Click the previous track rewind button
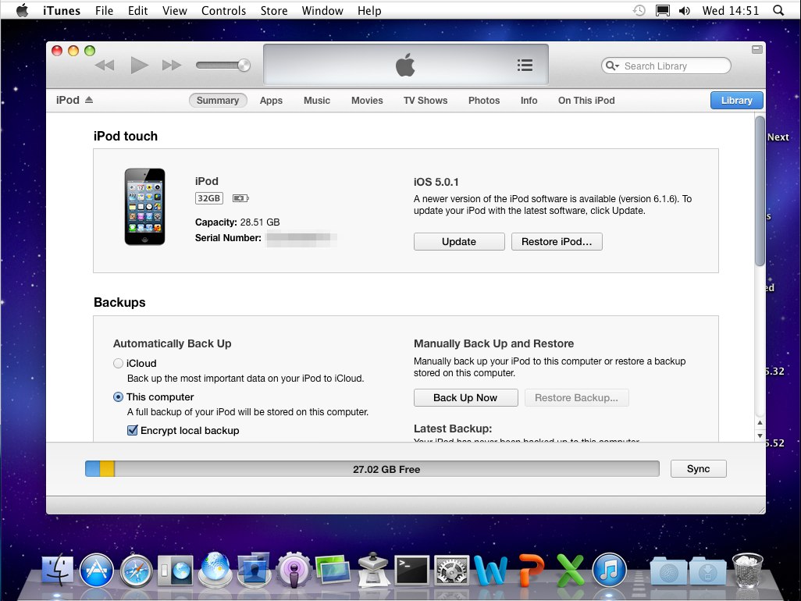Screen dimensions: 801x601 coord(105,66)
